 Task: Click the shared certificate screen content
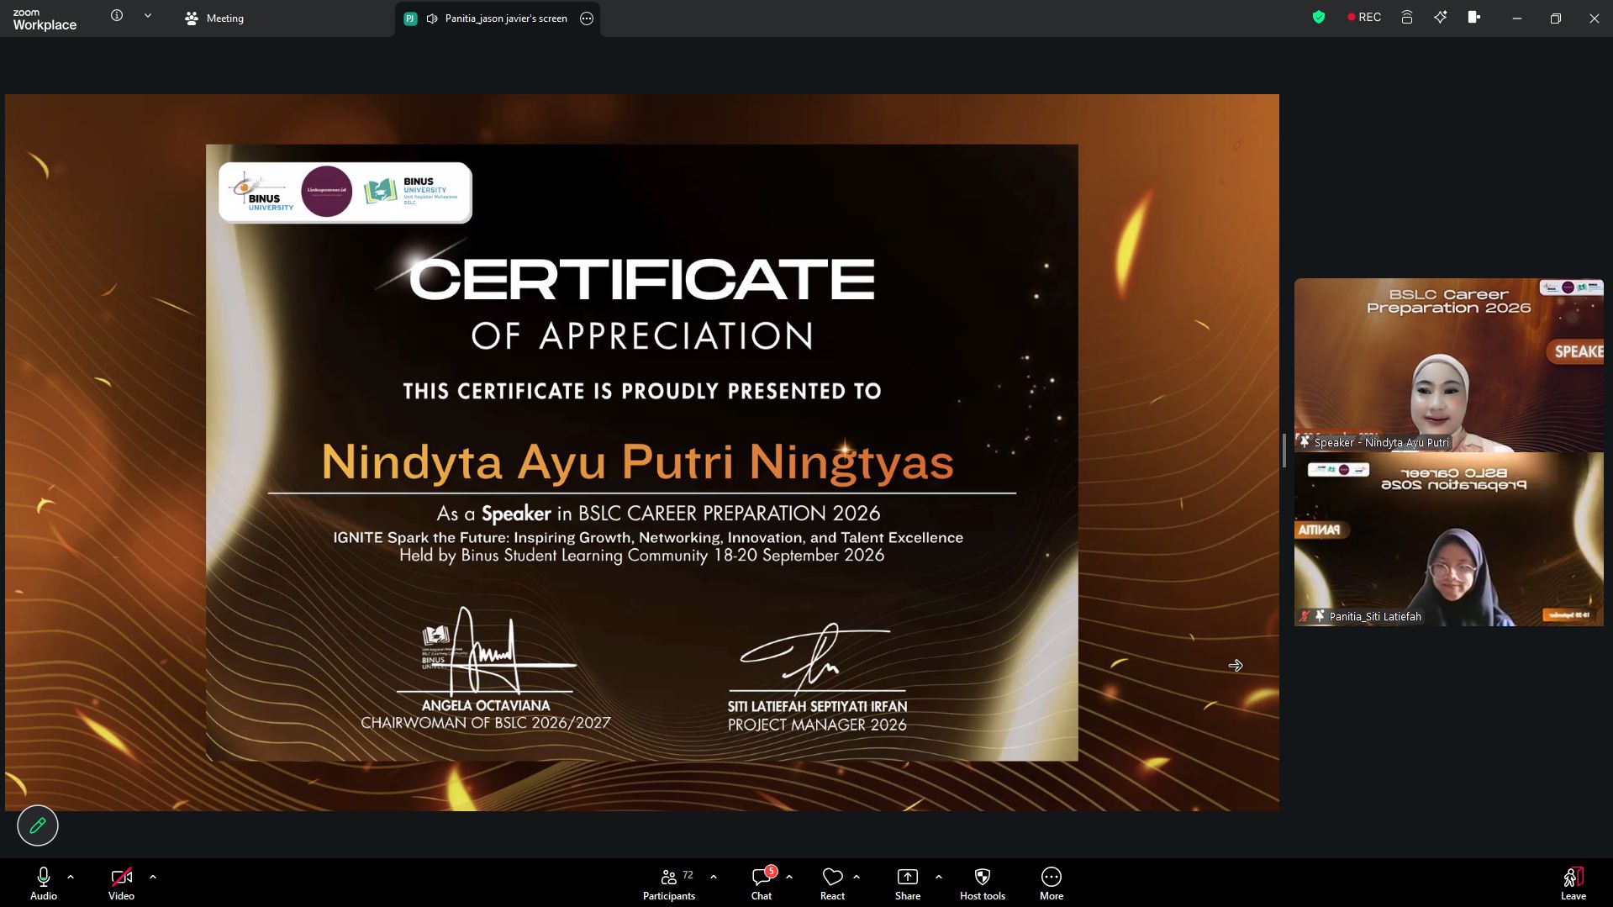click(x=642, y=452)
